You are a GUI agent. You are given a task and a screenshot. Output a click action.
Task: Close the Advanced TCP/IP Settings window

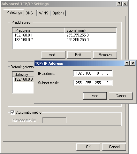[125, 4]
